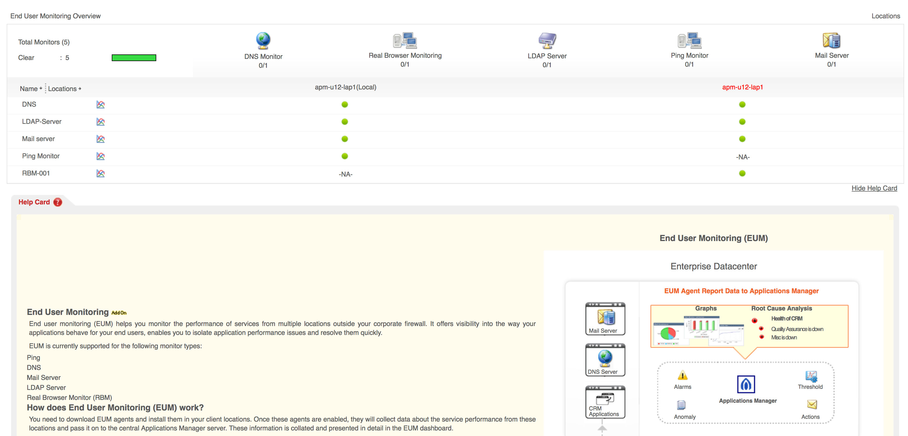Click the Actions envelope icon in diagram
The width and height of the screenshot is (908, 436).
tap(812, 404)
